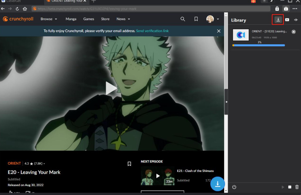
Task: Play the video with center play button
Action: (111, 88)
